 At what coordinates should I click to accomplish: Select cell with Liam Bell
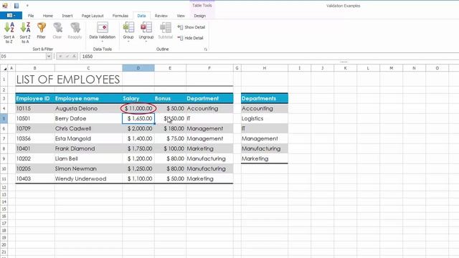(88, 158)
